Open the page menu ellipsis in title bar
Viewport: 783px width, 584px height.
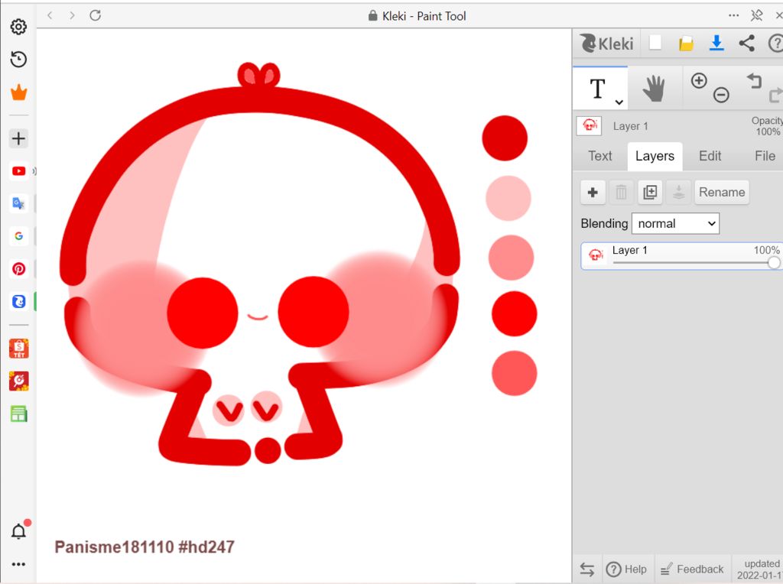click(x=733, y=15)
